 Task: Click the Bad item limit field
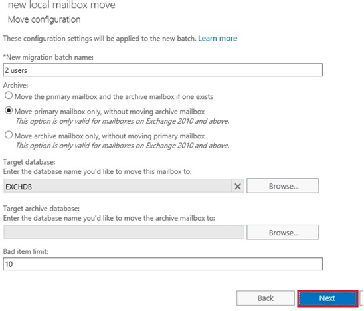pos(163,264)
